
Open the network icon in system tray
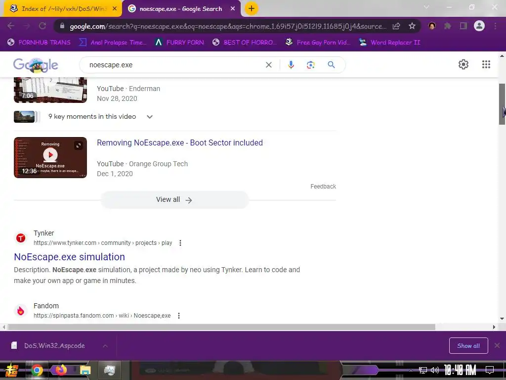tap(423, 370)
